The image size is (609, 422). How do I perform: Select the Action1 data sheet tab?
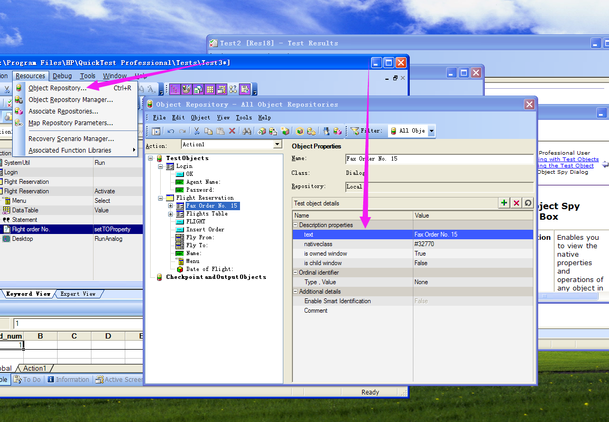[x=34, y=368]
